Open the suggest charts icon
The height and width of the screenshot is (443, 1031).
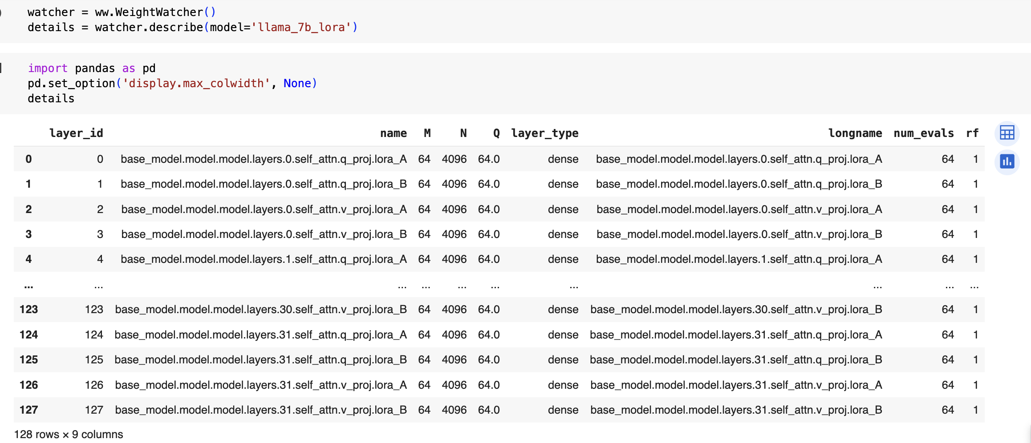pyautogui.click(x=1007, y=161)
